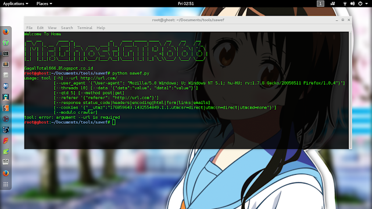372x209 pixels.
Task: Open the Search menu in terminal
Action: point(67,28)
